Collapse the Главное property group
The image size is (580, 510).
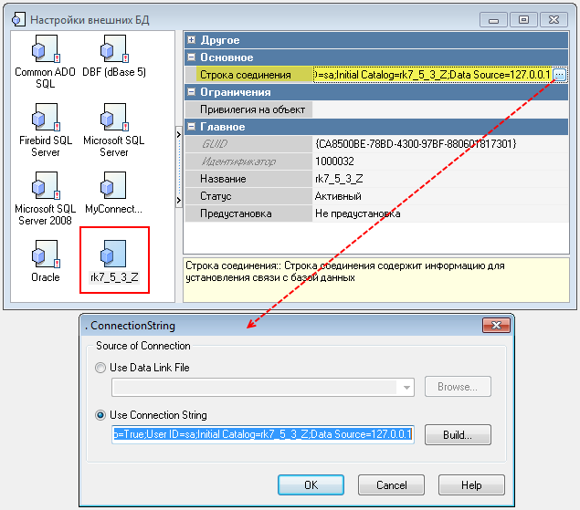191,127
